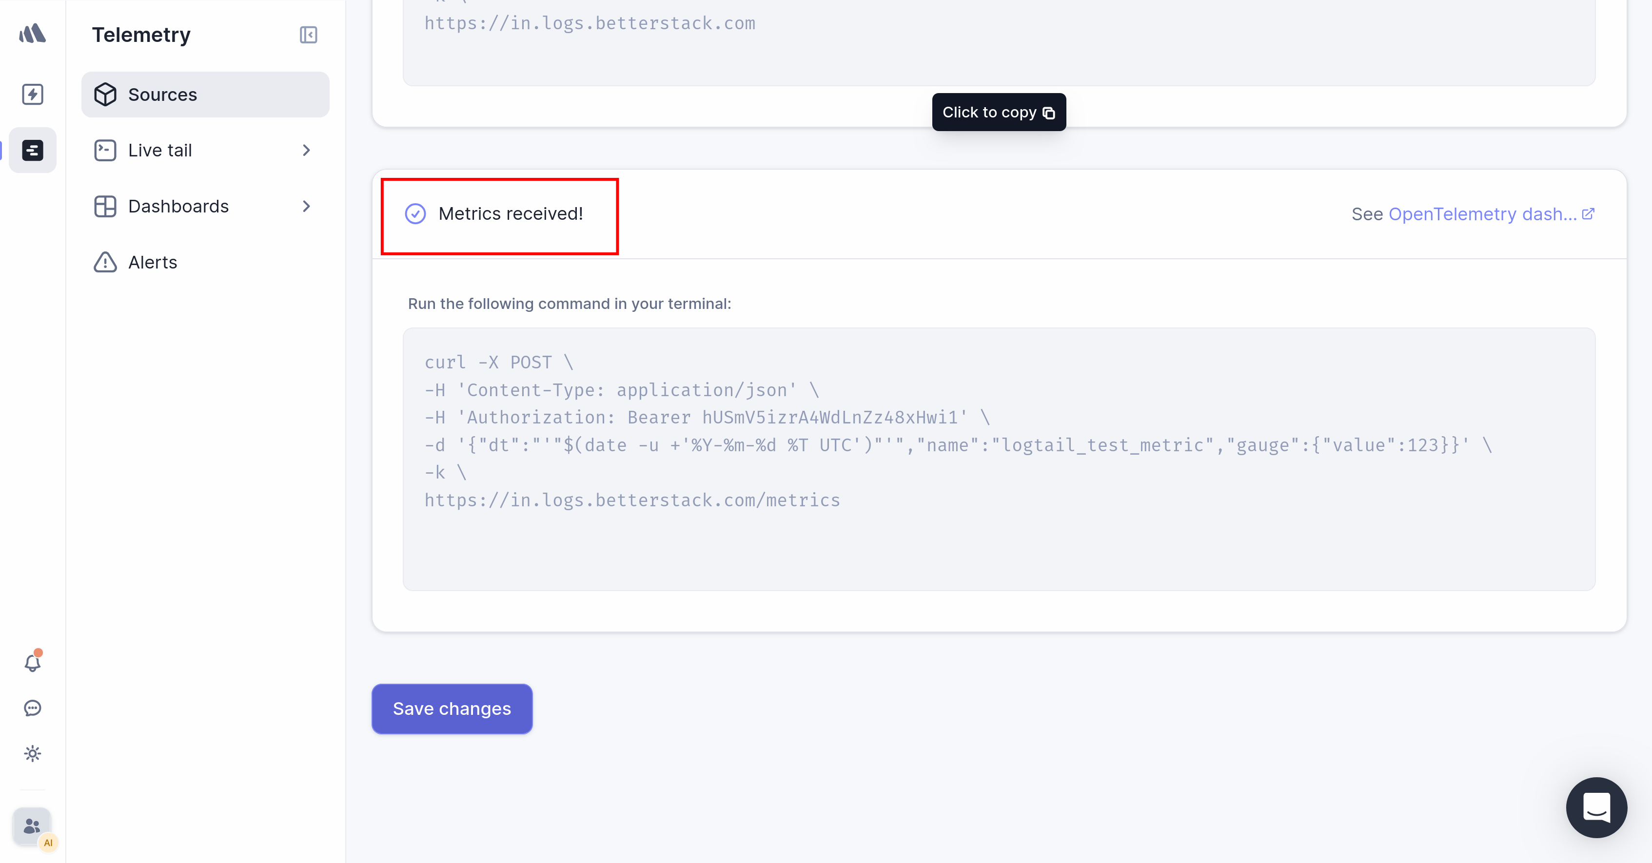1652x863 pixels.
Task: Click the upper logs URL code block
Action: click(x=999, y=42)
